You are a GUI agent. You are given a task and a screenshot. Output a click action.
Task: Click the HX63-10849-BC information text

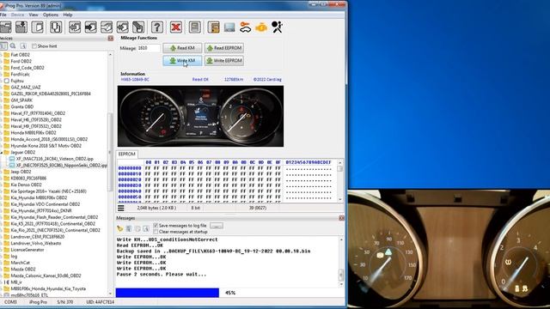[x=135, y=80]
